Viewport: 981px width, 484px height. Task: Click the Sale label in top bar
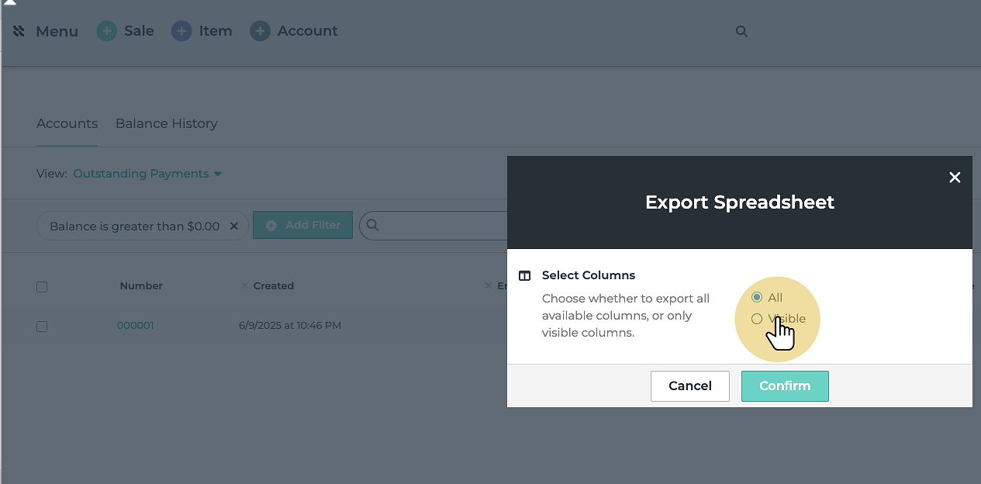pyautogui.click(x=139, y=31)
